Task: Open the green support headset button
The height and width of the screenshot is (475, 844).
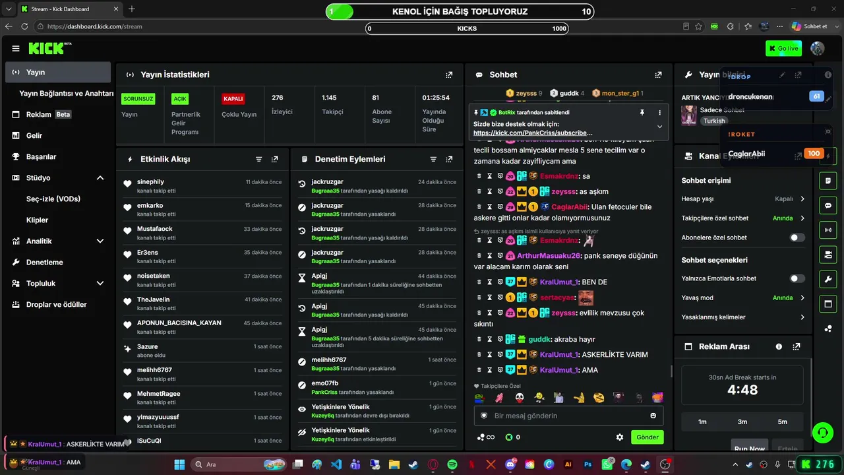Action: pyautogui.click(x=823, y=433)
